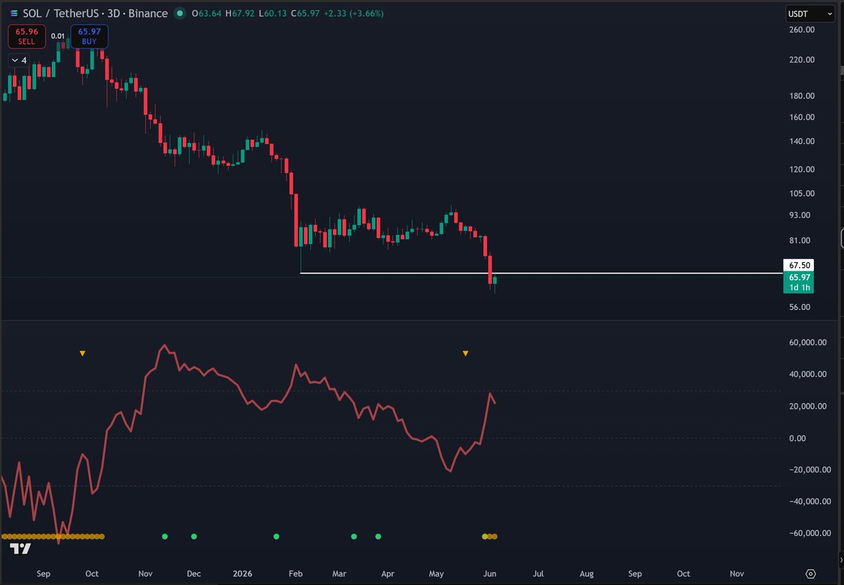Click the green signal dot near mid-November
This screenshot has height=585, width=844.
pyautogui.click(x=165, y=536)
